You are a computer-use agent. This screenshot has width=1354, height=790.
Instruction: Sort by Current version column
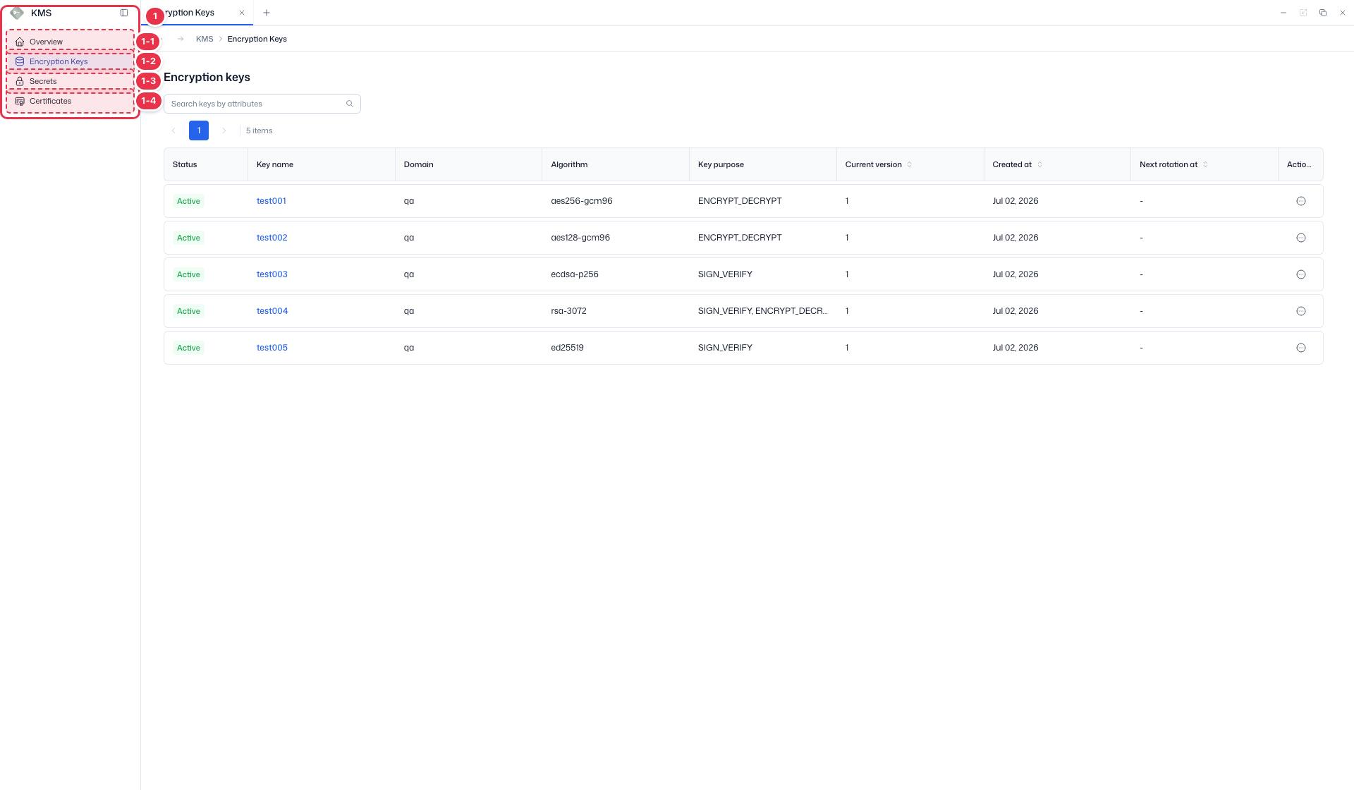(910, 164)
